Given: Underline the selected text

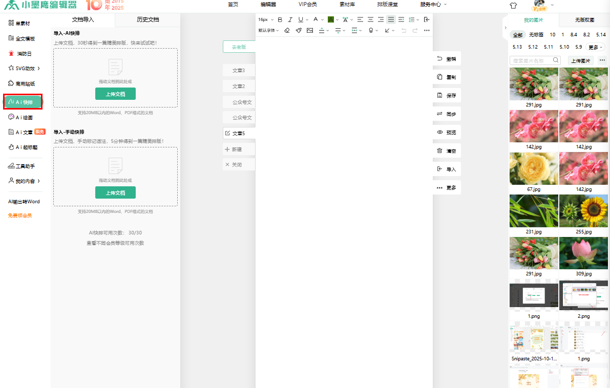Looking at the screenshot, I should click(x=300, y=19).
